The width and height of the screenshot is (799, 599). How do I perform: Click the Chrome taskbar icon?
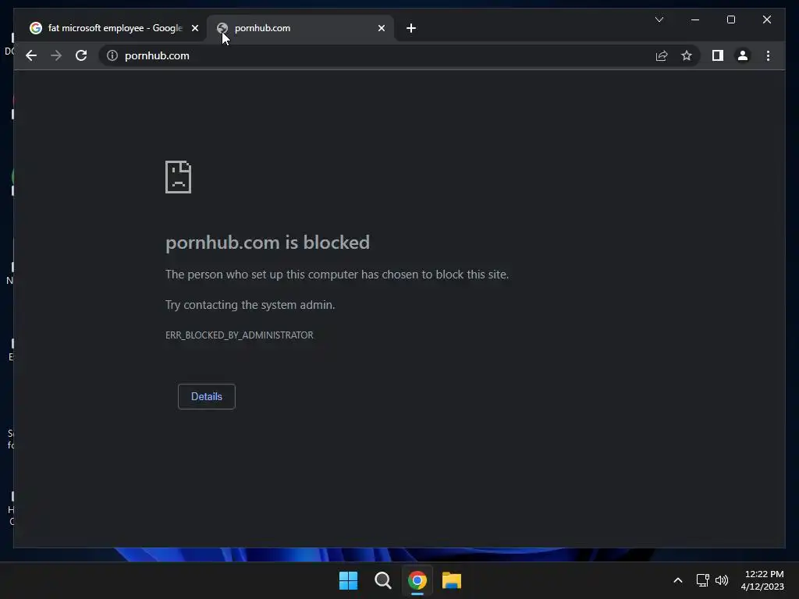[417, 580]
